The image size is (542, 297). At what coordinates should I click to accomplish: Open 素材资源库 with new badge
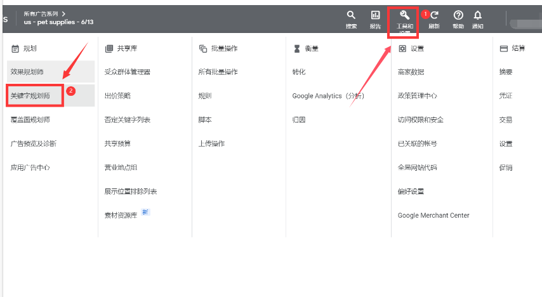(x=121, y=215)
